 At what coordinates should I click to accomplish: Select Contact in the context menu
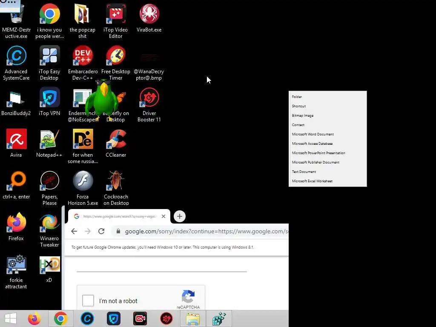point(327,125)
